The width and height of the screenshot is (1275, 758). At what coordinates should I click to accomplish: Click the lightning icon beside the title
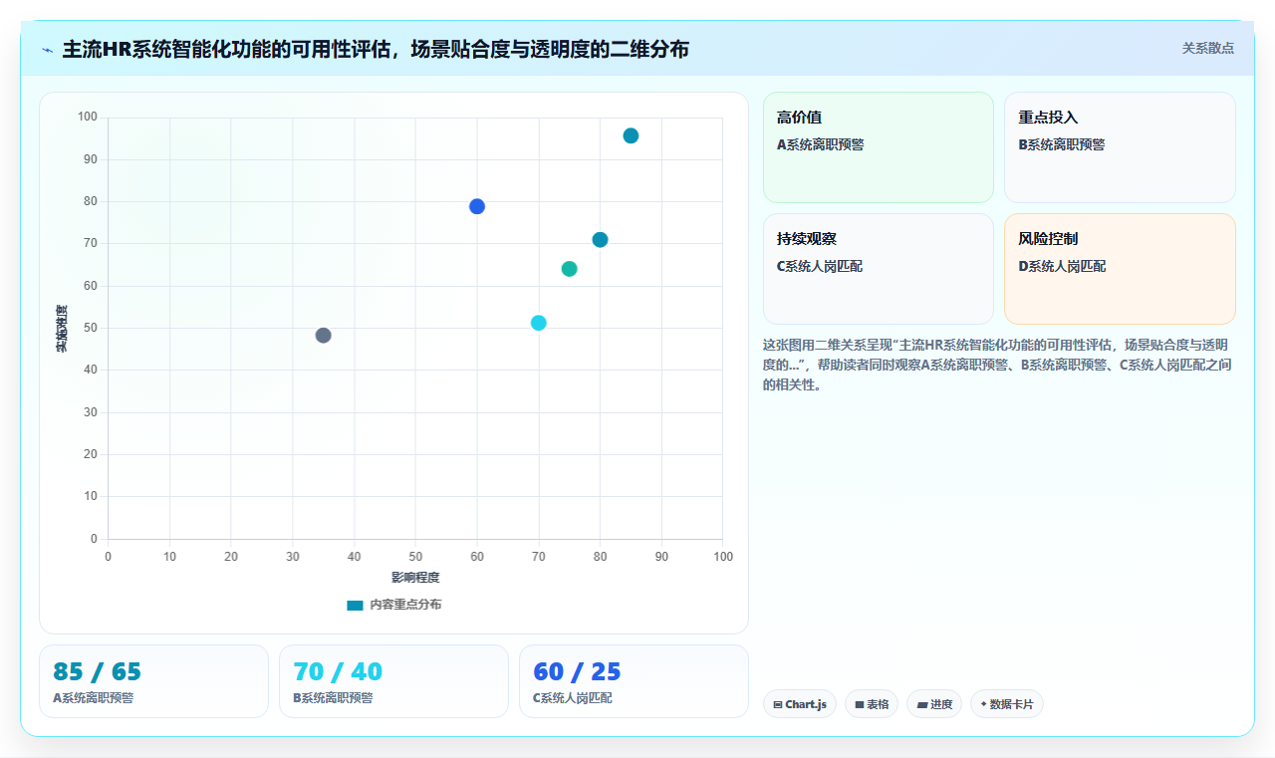pyautogui.click(x=48, y=50)
